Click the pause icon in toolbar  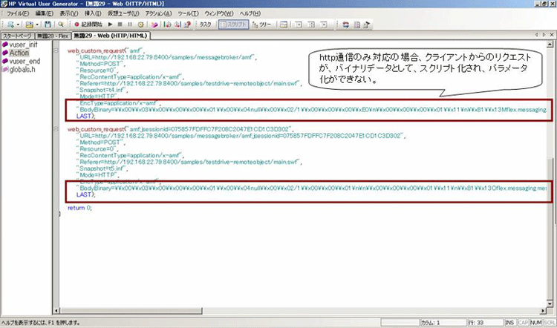[x=130, y=24]
